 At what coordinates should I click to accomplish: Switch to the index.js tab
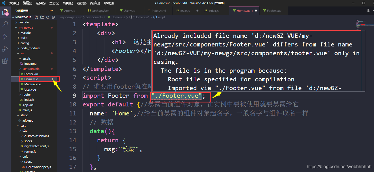(213, 11)
